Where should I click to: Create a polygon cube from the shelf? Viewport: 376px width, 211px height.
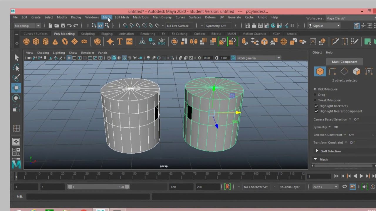point(36,42)
